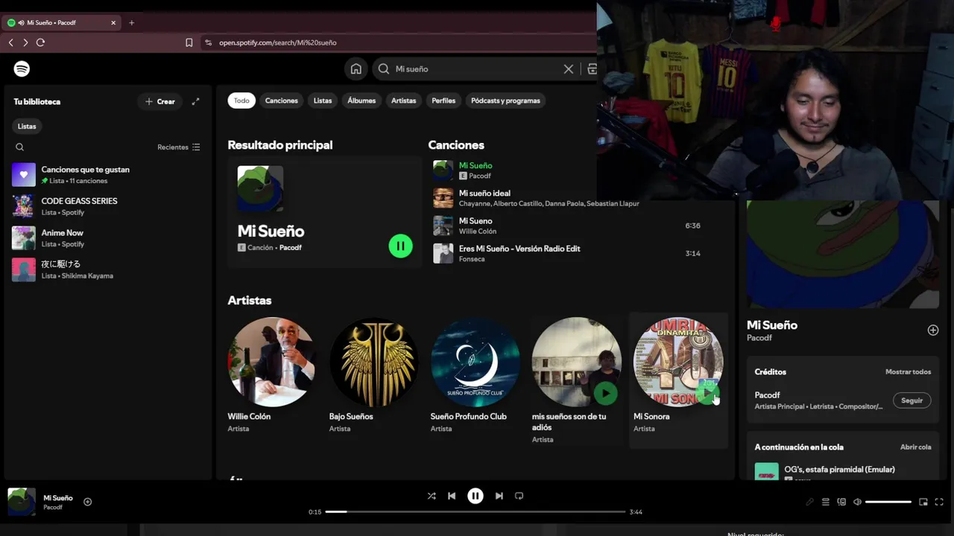Click the Mi sueño search input field

coord(476,68)
